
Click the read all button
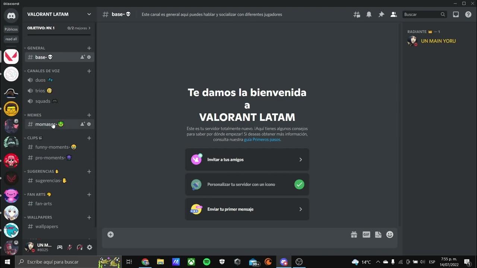[11, 39]
